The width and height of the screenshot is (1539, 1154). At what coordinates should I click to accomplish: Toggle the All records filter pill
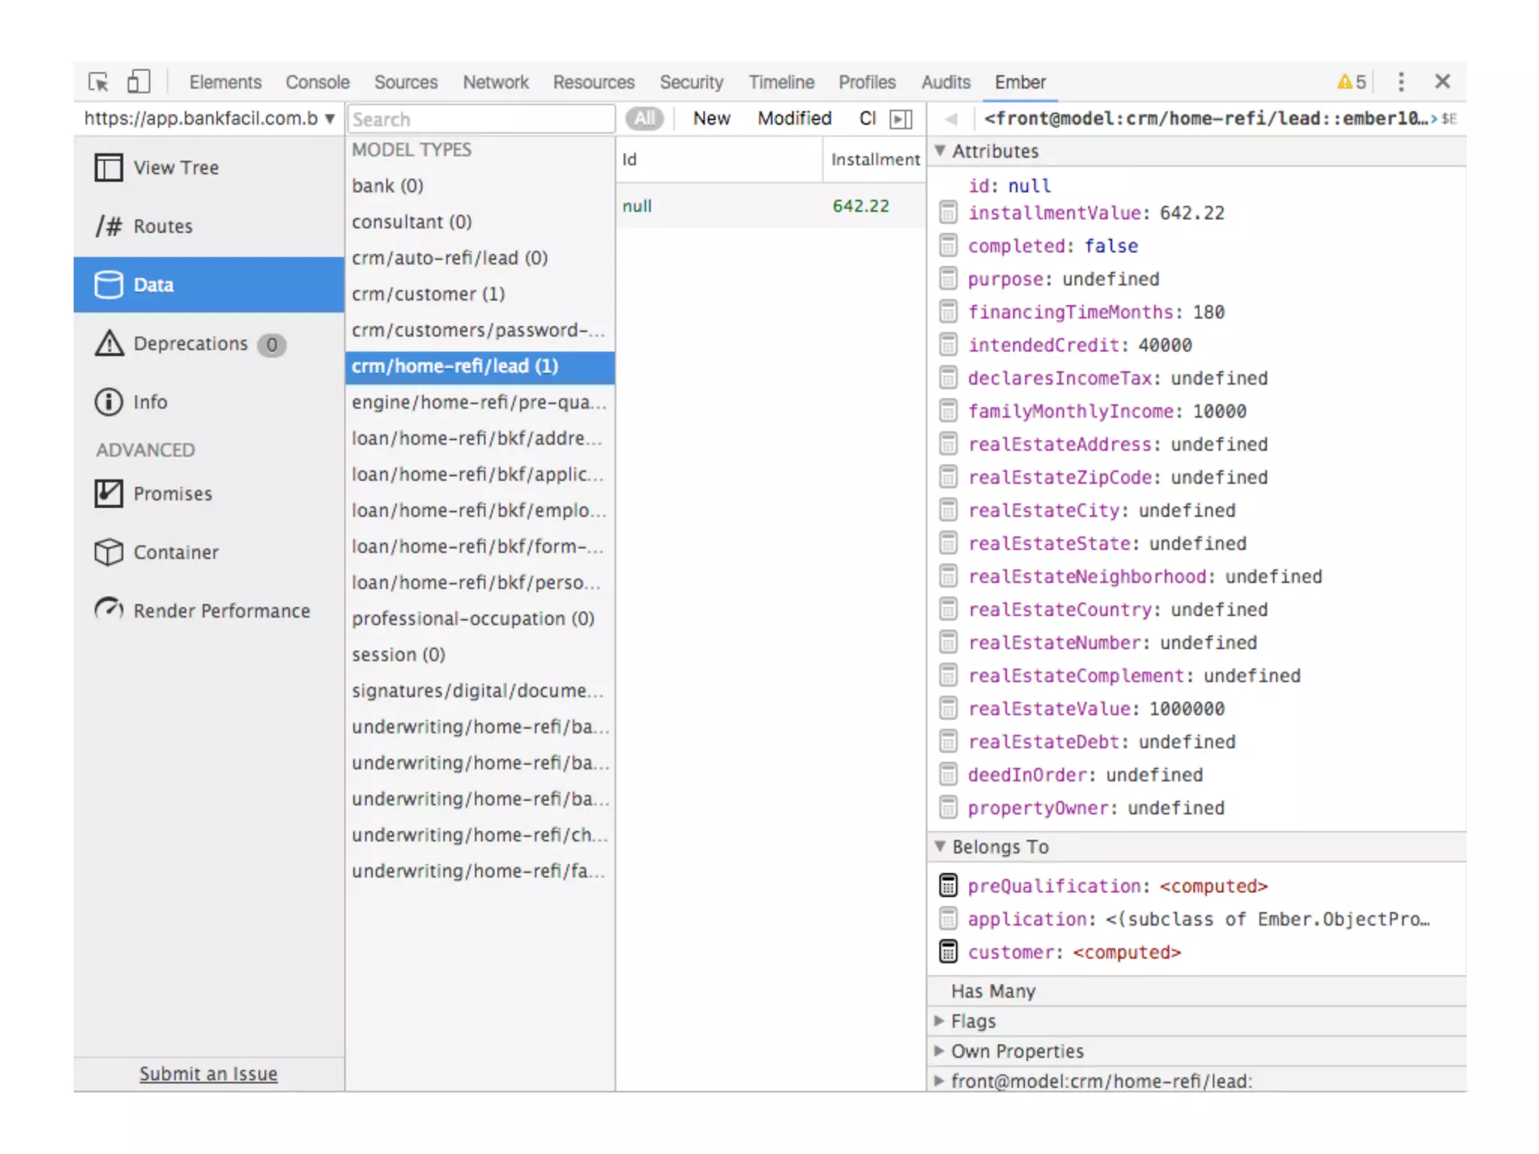(645, 119)
